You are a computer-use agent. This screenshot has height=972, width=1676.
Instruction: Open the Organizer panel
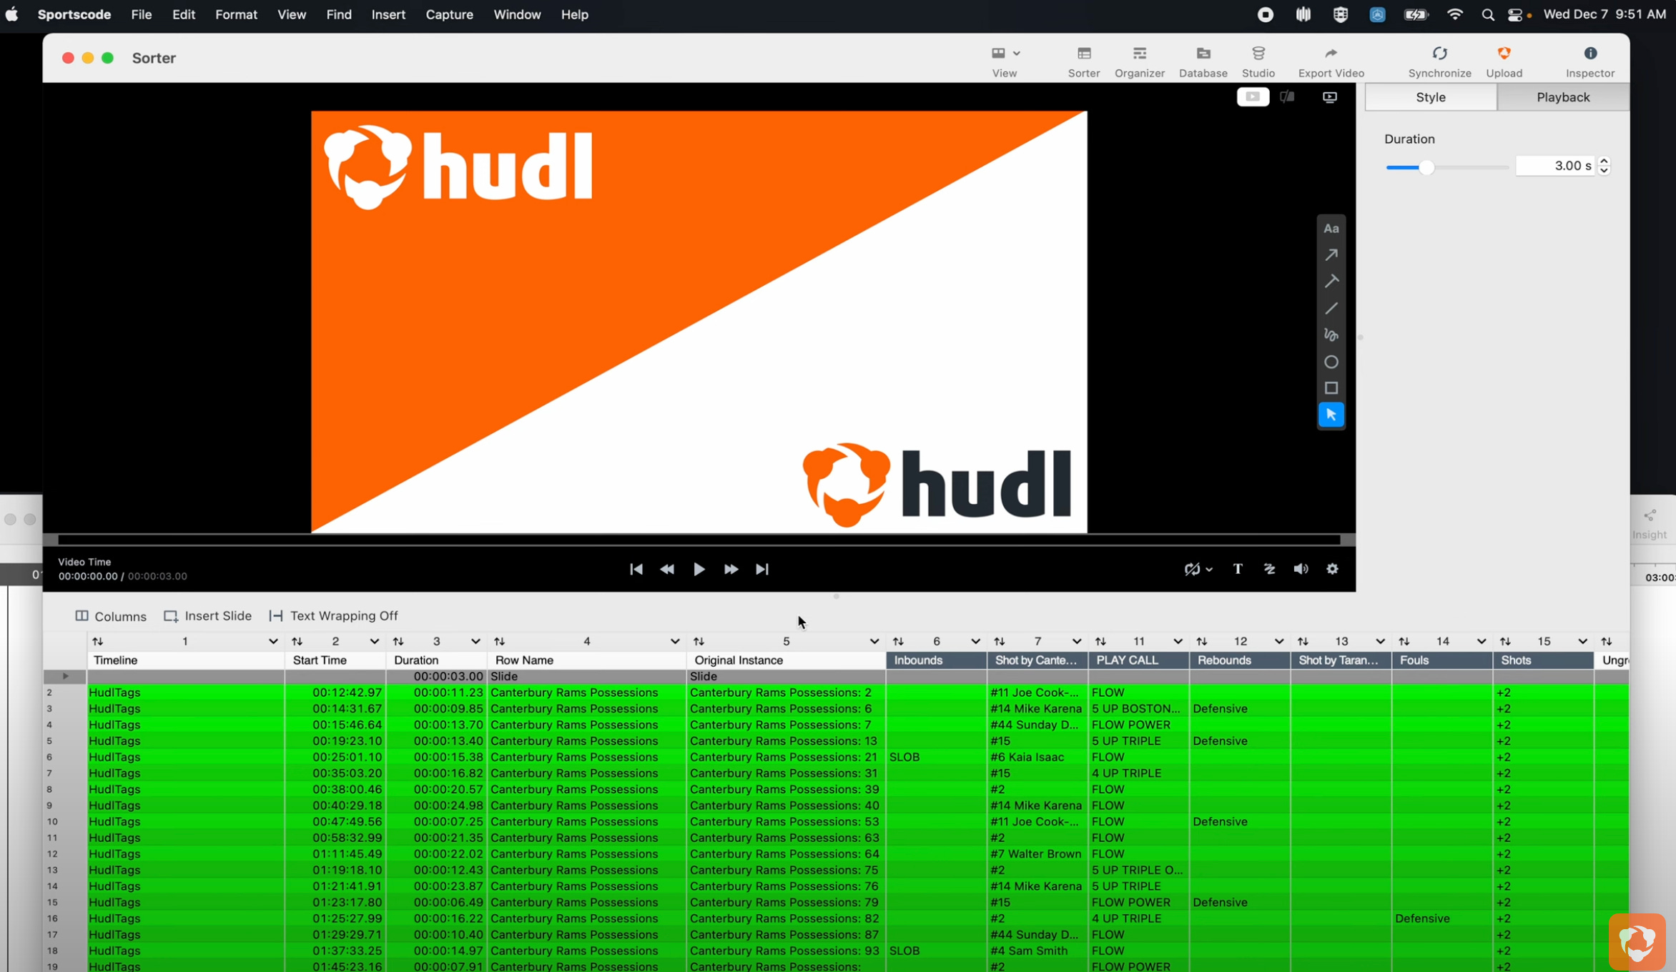point(1139,61)
